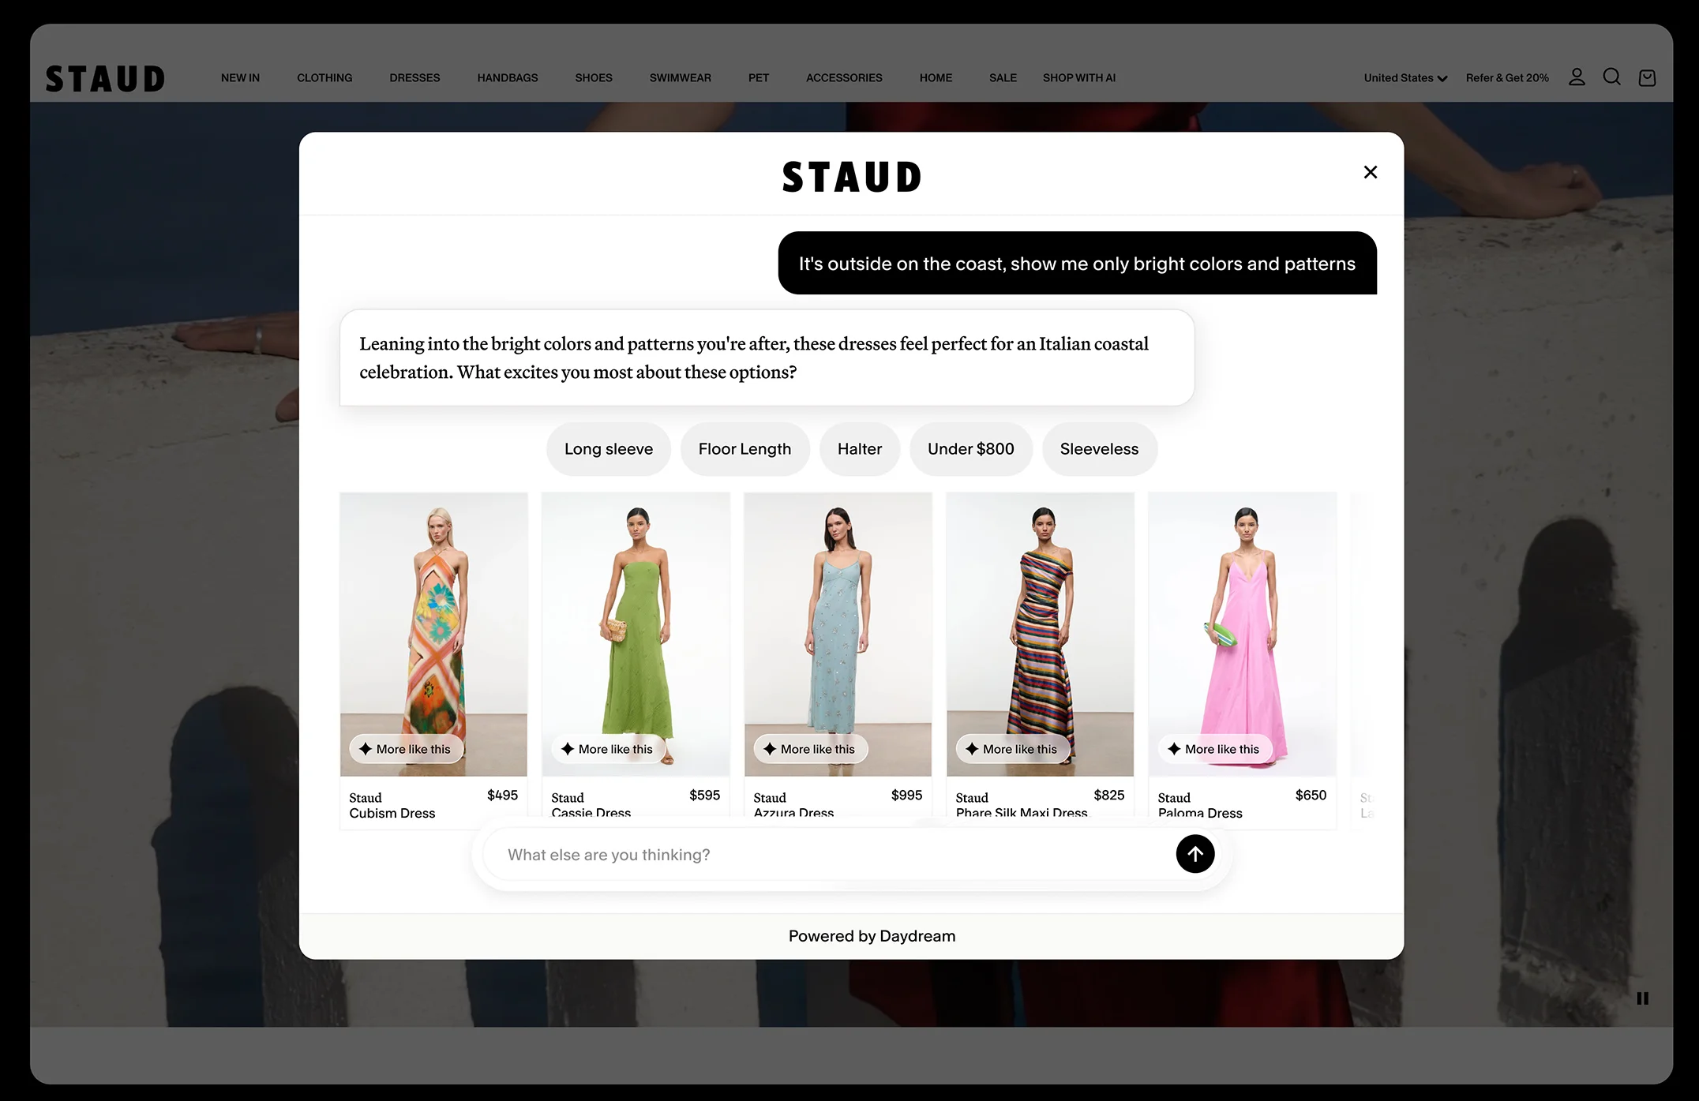Click the user message about bright colors
Image resolution: width=1699 pixels, height=1101 pixels.
(x=1077, y=263)
